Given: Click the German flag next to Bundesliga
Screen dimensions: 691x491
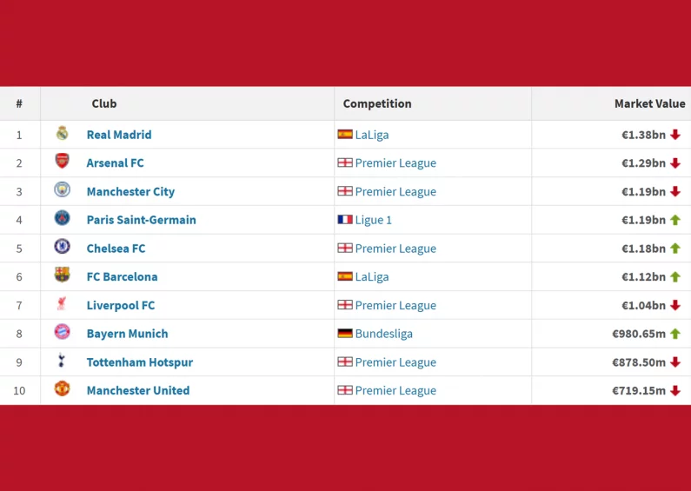Looking at the screenshot, I should (345, 334).
